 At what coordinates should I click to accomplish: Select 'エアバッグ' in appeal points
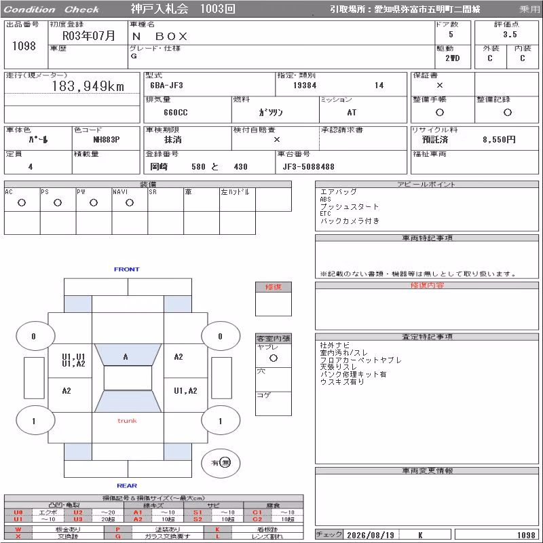pos(338,192)
